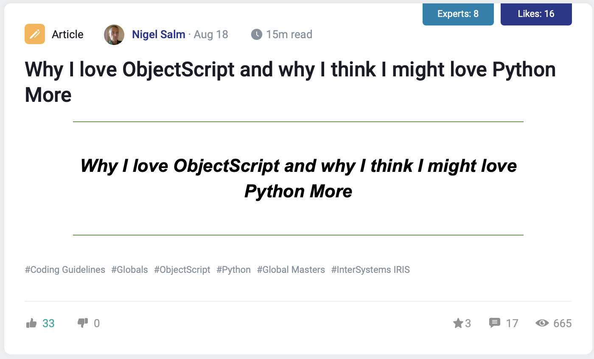Click the orange Article pencil icon

coord(35,34)
